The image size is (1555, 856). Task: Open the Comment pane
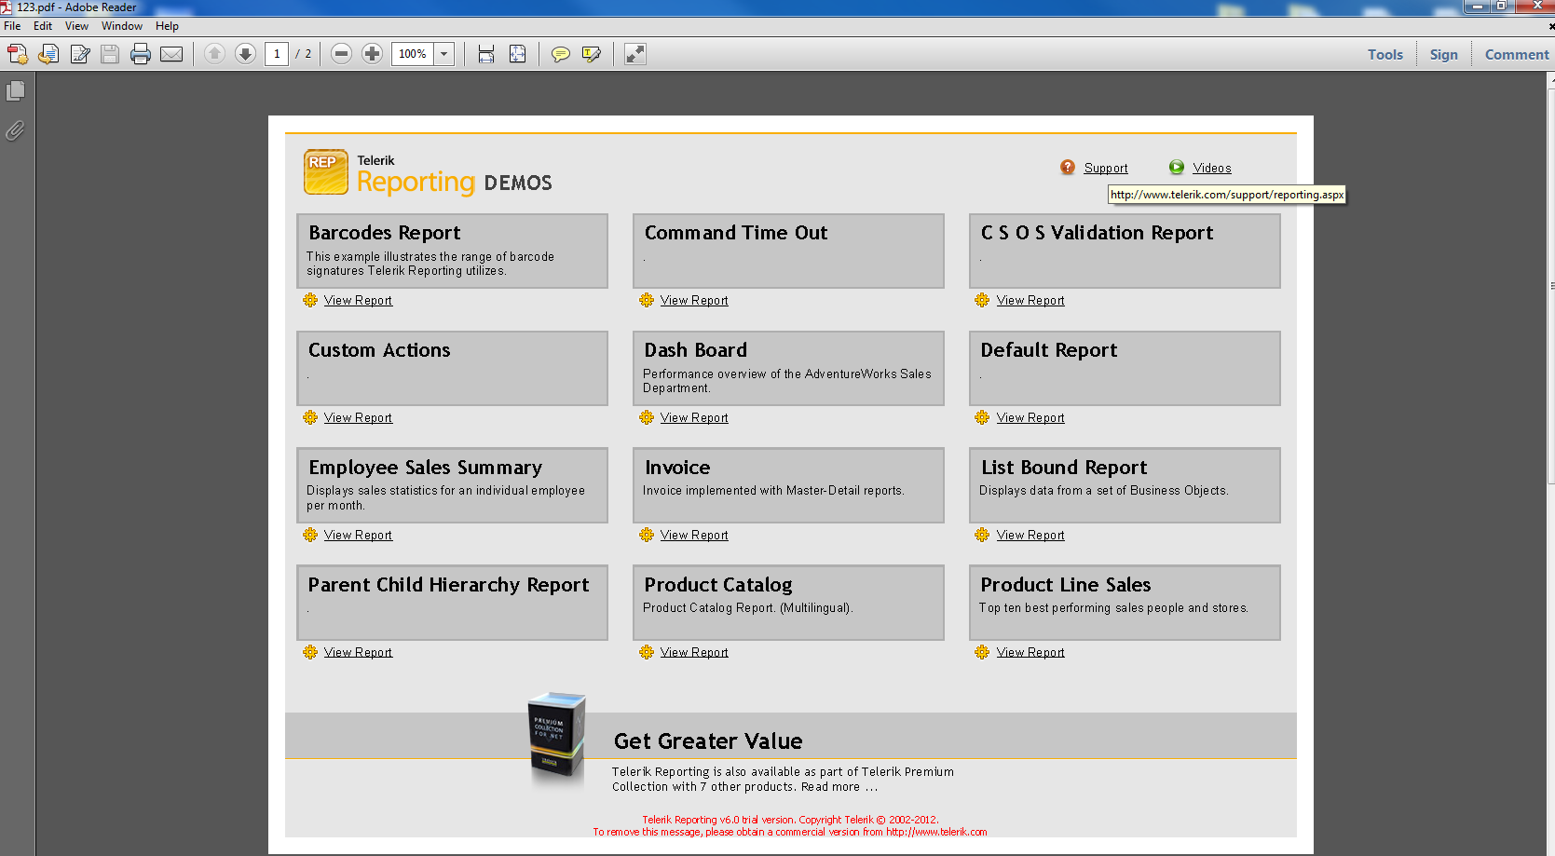(1517, 55)
